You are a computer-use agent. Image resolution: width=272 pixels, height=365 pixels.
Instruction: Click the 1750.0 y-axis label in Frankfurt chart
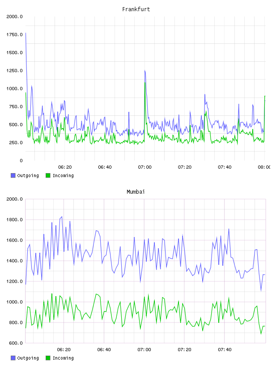pos(14,35)
